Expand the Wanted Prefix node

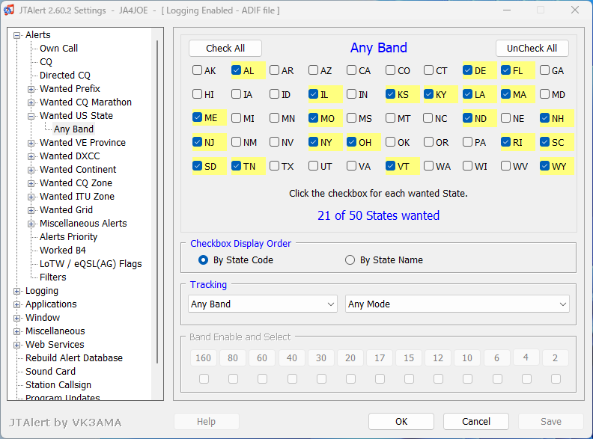pos(31,89)
